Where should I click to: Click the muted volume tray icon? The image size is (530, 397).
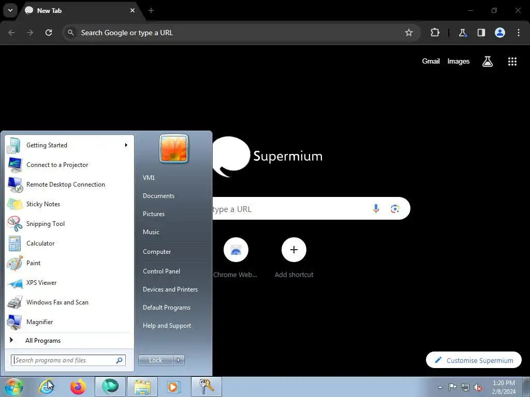point(478,387)
